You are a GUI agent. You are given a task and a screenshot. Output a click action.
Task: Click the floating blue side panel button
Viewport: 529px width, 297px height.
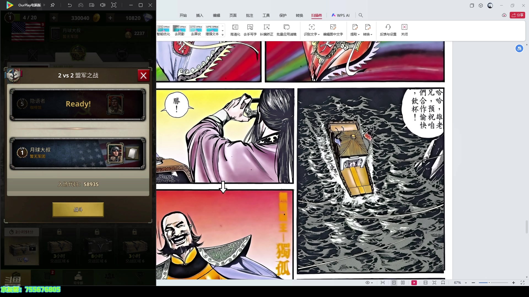[519, 49]
